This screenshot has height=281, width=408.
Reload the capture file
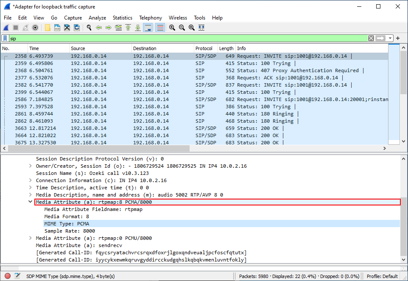click(x=77, y=28)
